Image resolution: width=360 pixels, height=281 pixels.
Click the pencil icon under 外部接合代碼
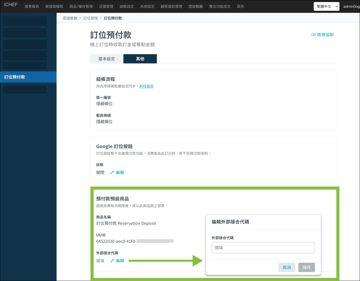tap(112, 261)
